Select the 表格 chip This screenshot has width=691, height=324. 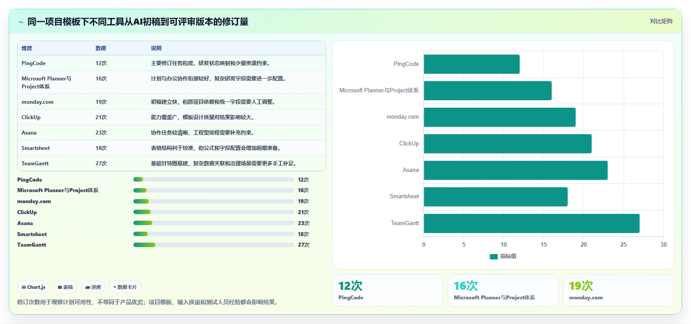click(x=65, y=287)
